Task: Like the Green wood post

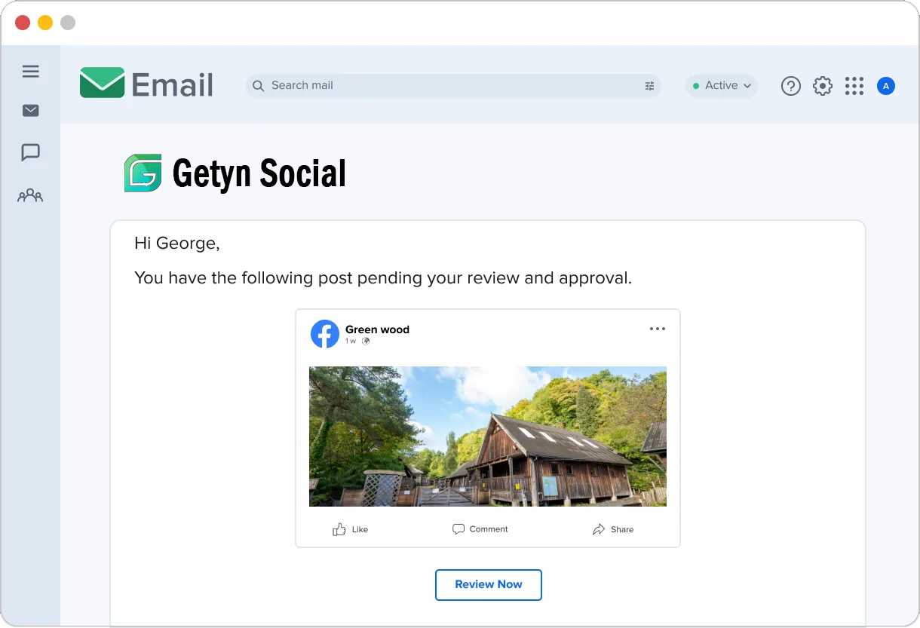Action: click(351, 529)
